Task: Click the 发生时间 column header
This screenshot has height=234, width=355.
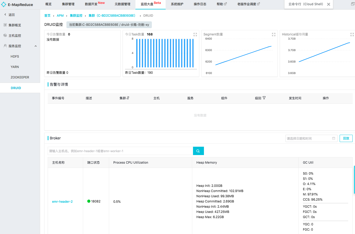Action: [x=295, y=98]
